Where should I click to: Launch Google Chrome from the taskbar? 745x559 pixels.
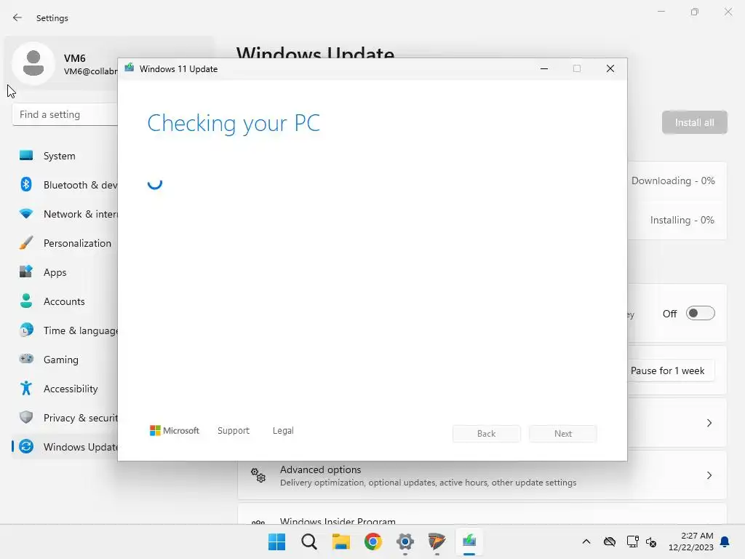373,542
